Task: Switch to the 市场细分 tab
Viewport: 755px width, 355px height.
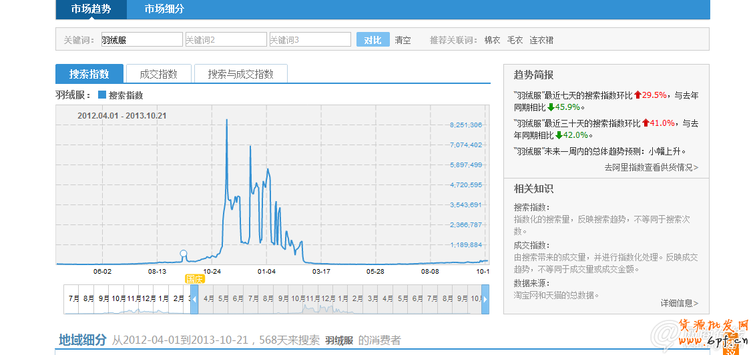Action: [x=164, y=9]
